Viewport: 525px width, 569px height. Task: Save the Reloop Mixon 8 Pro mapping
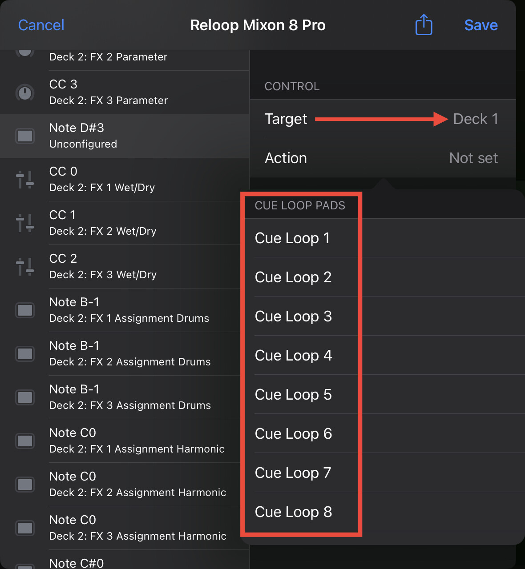tap(481, 25)
